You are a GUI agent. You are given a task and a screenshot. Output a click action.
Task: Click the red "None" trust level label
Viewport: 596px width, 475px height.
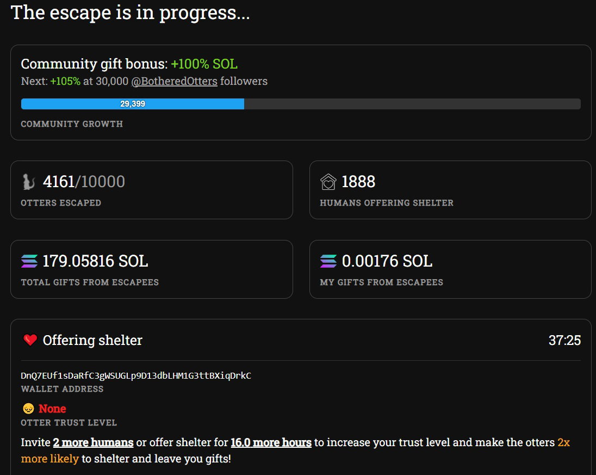[x=52, y=409]
